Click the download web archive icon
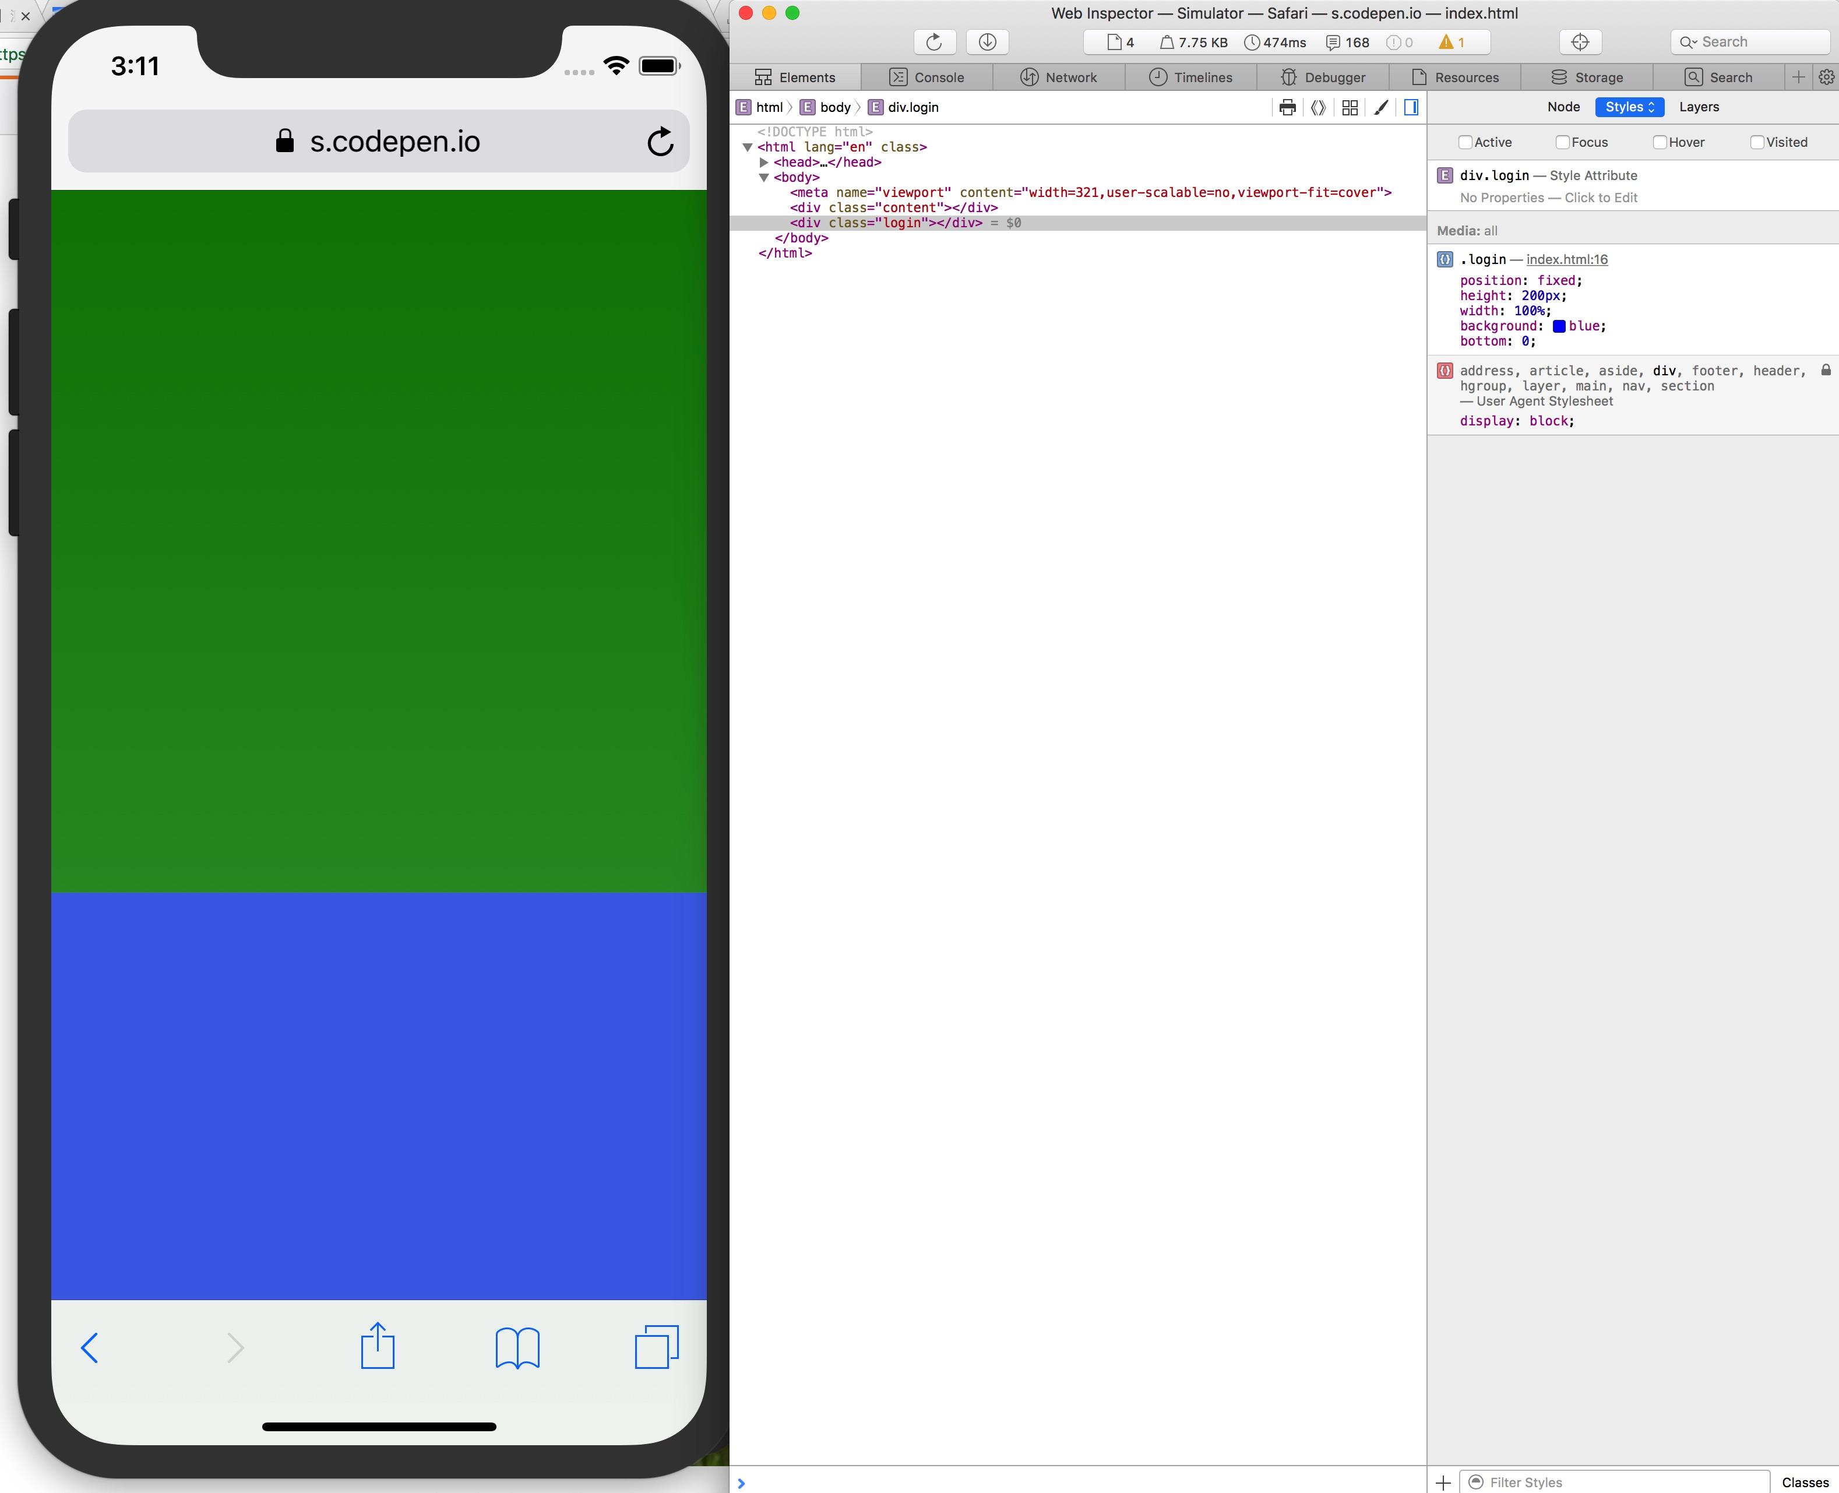Screen dimensions: 1839x1493 point(987,42)
